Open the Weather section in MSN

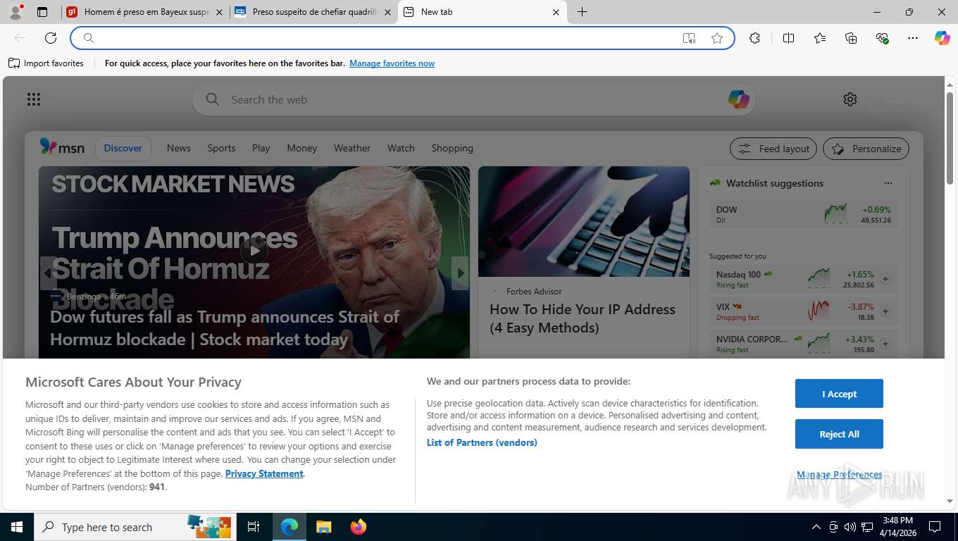[352, 148]
